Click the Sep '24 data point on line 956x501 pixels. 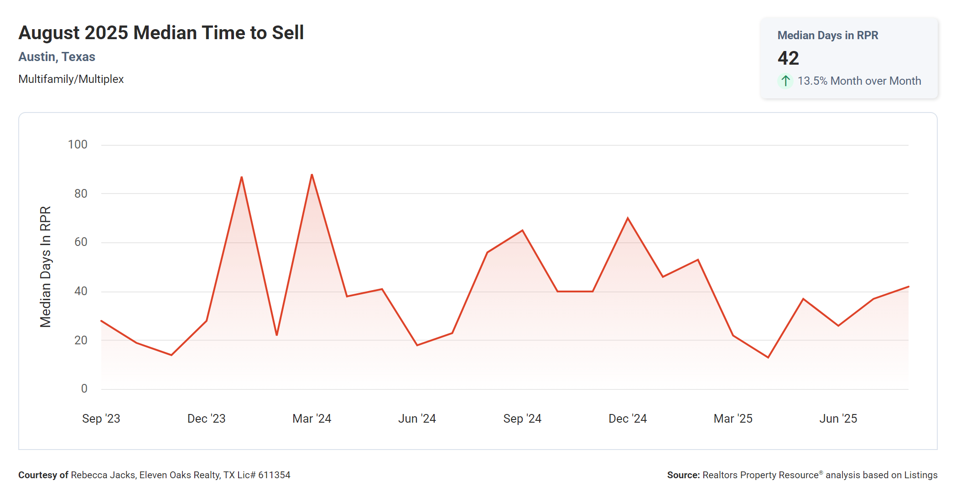click(522, 230)
